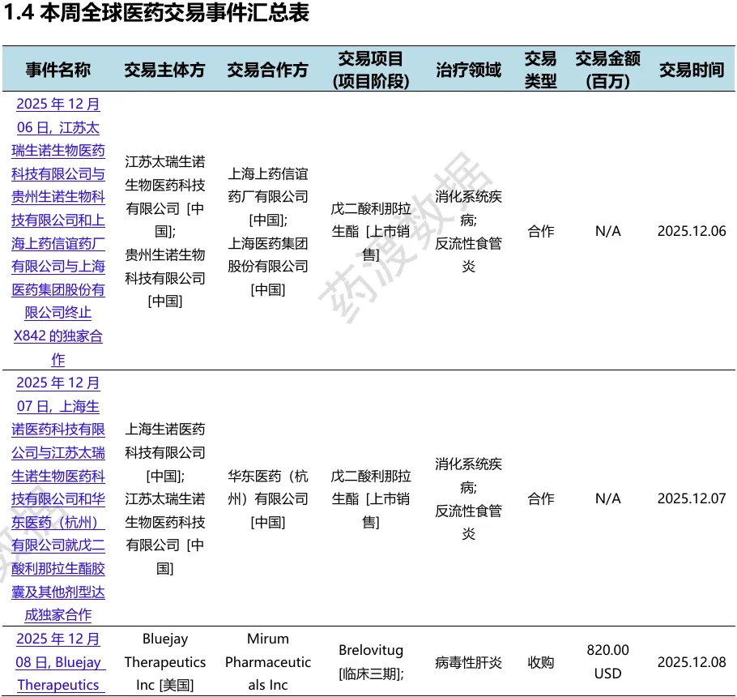
Task: Click the 交易金额(百万) column header
Action: coord(607,70)
